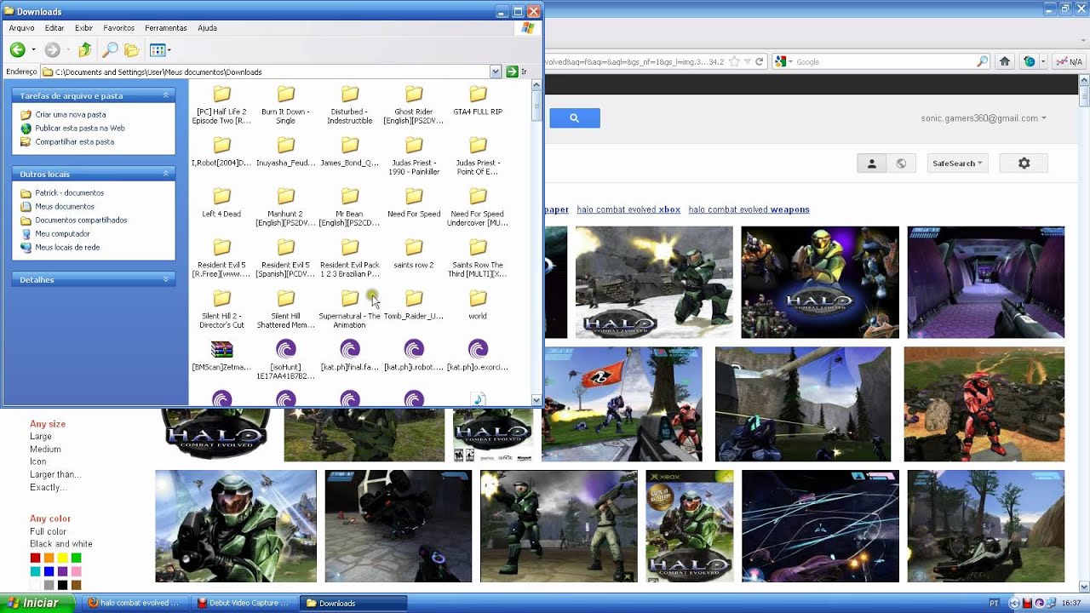The image size is (1090, 613).
Task: Click the green Back arrow in Explorer
Action: click(x=17, y=50)
